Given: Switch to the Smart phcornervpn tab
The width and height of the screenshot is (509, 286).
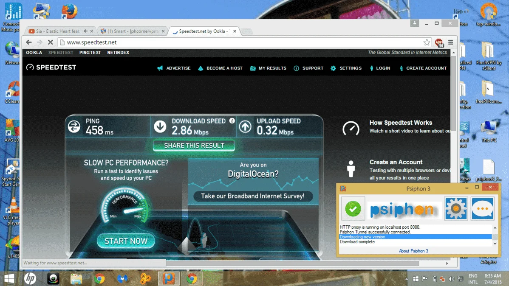Looking at the screenshot, I should 133,31.
